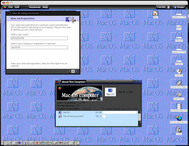The width and height of the screenshot is (189, 146).
Task: Click the Mac OS 26 MB memory bar
Action: [119, 112]
